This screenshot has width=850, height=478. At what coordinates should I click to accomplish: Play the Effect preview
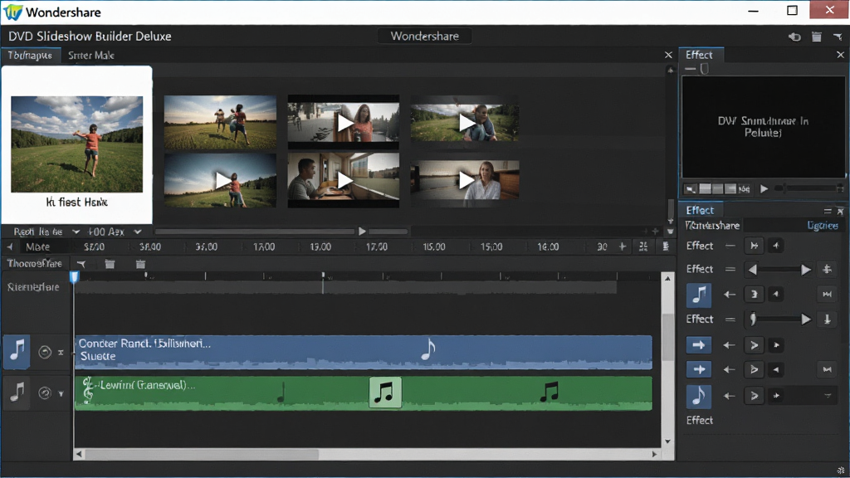pyautogui.click(x=764, y=188)
